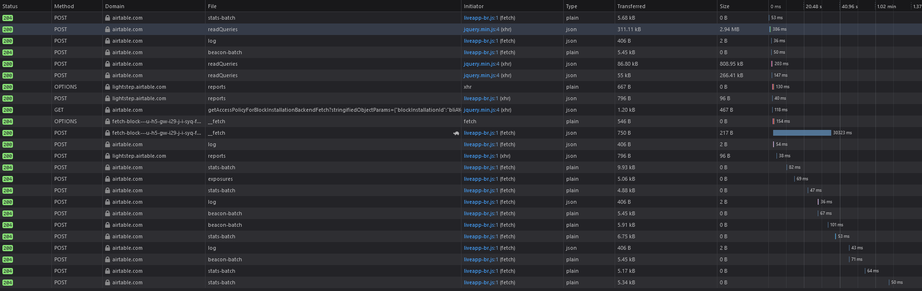Click the lock icon in the 9.93 kB stats-batch row
922x291 pixels.
click(108, 167)
